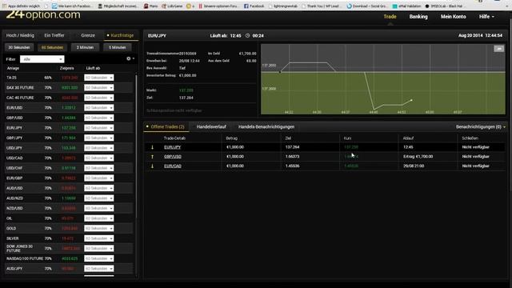Select the 5 Minuten duration

tap(118, 47)
